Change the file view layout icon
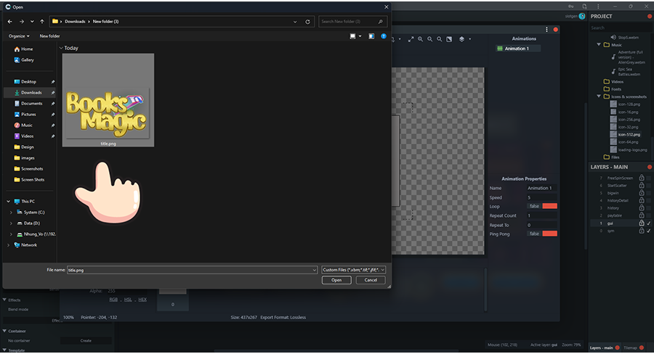 (353, 36)
